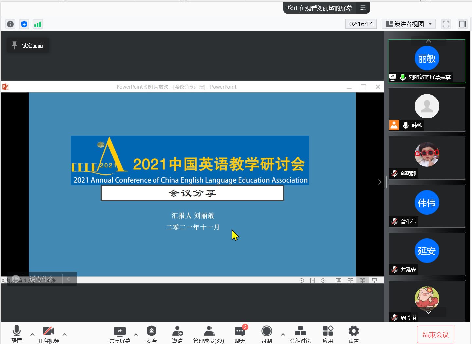Select 韩燕's participant thumbnail

[x=427, y=109]
